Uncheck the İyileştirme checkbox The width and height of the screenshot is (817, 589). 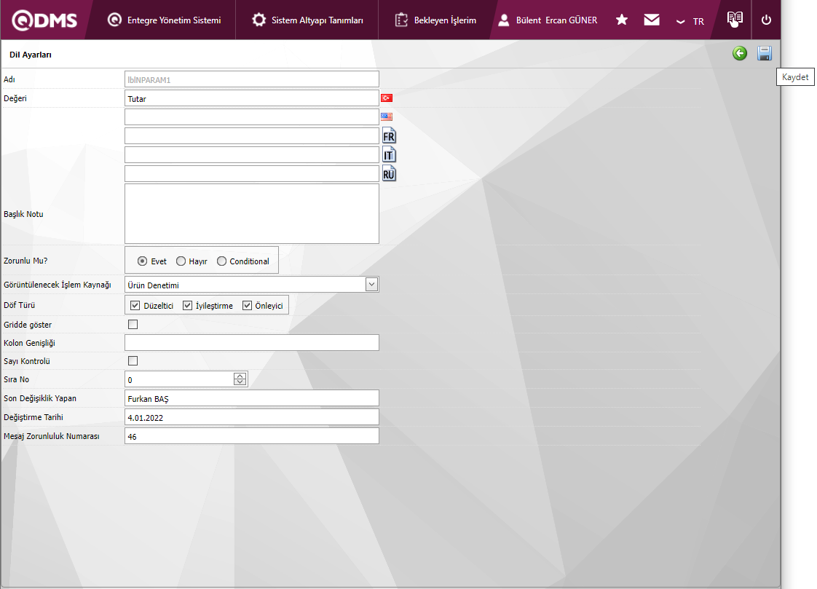click(188, 305)
